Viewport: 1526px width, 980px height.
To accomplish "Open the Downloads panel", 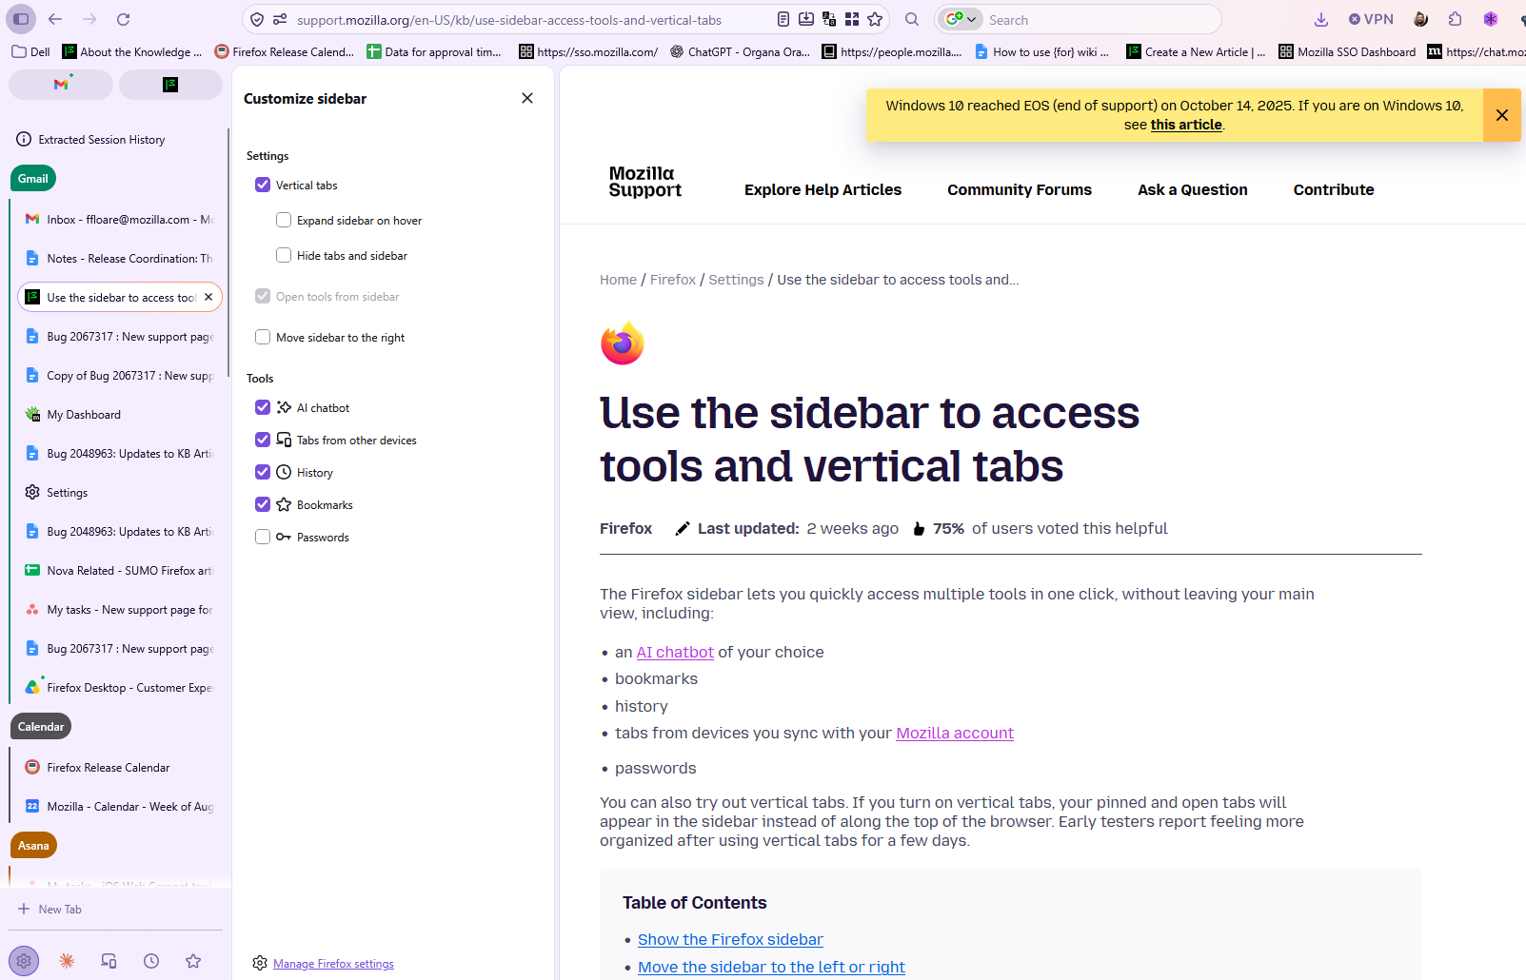I will click(1321, 19).
